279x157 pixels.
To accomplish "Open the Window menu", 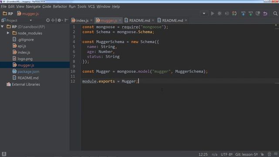I will 103,7.
